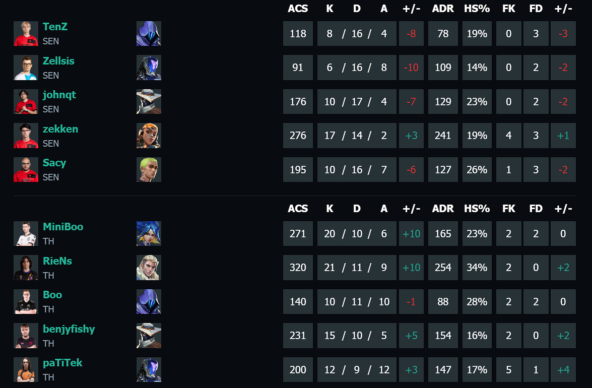Click Zellsis's player photo
Image resolution: width=592 pixels, height=388 pixels.
click(x=26, y=68)
